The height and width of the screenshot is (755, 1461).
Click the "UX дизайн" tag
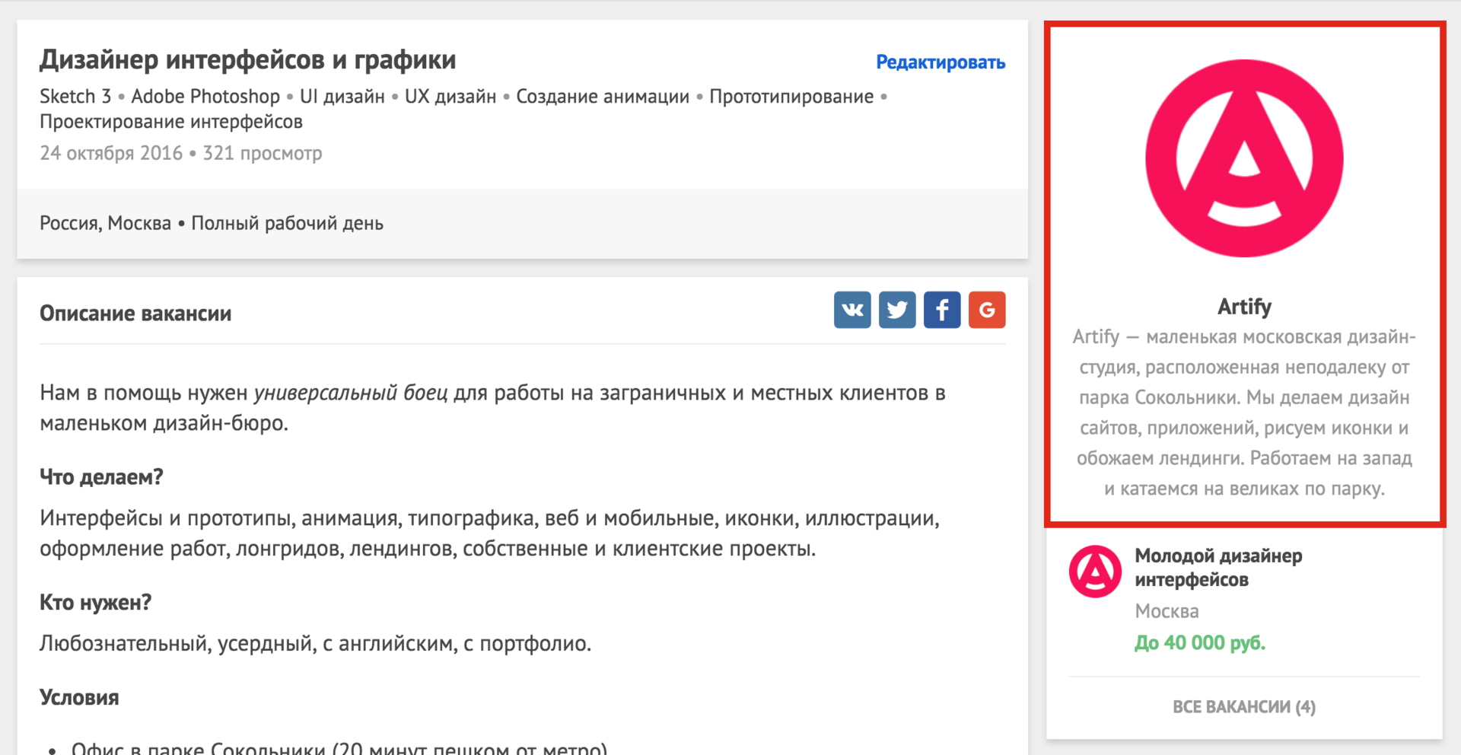tap(450, 96)
